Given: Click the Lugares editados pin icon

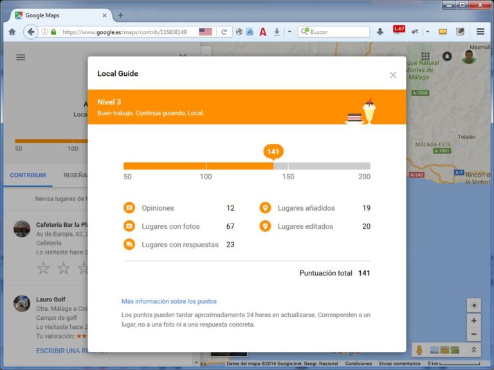Looking at the screenshot, I should tap(265, 226).
